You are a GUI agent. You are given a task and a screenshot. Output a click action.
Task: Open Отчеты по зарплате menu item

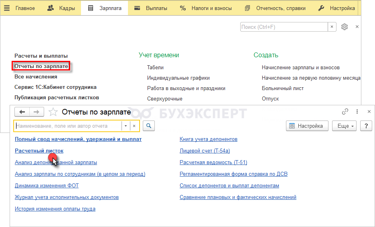(x=41, y=66)
